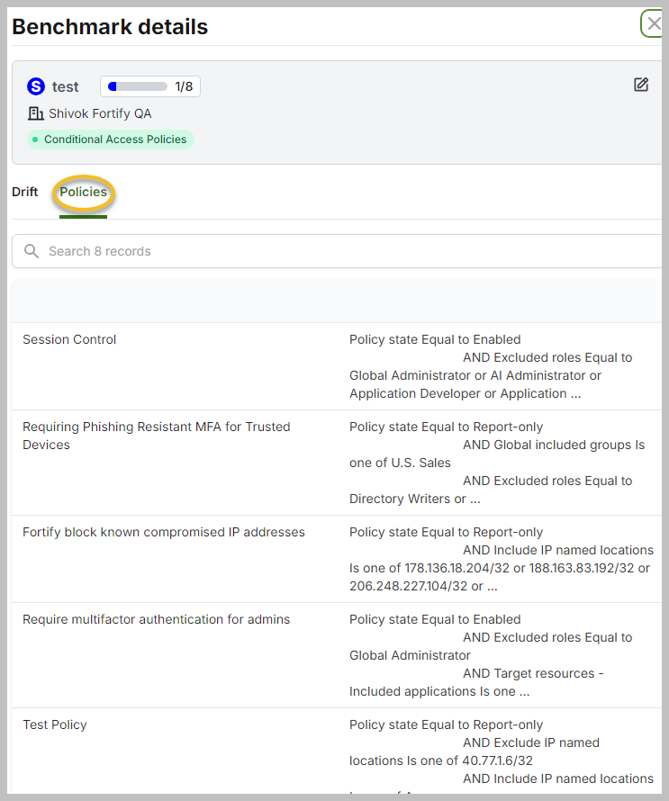Viewport: 669px width, 801px height.
Task: Open the Shivok Fortify QA organization name
Action: (x=100, y=113)
